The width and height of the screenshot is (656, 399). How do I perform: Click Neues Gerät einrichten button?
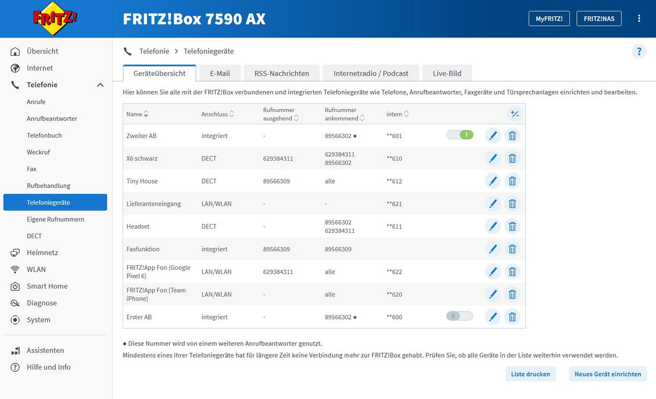pyautogui.click(x=608, y=374)
